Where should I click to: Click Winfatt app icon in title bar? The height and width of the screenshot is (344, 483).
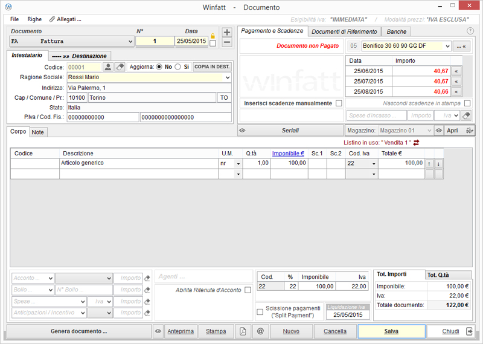click(x=8, y=7)
